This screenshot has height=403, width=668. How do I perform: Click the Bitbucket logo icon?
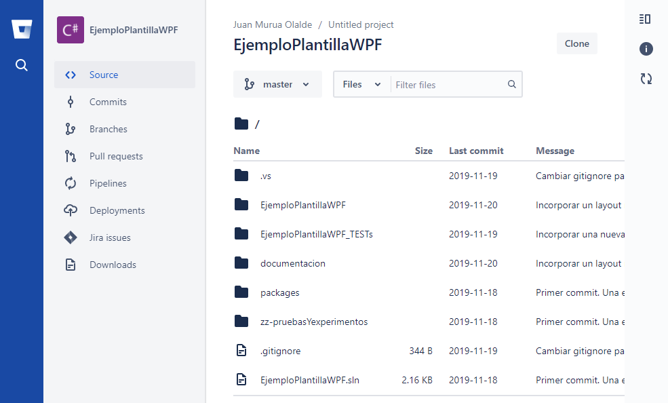pos(22,29)
